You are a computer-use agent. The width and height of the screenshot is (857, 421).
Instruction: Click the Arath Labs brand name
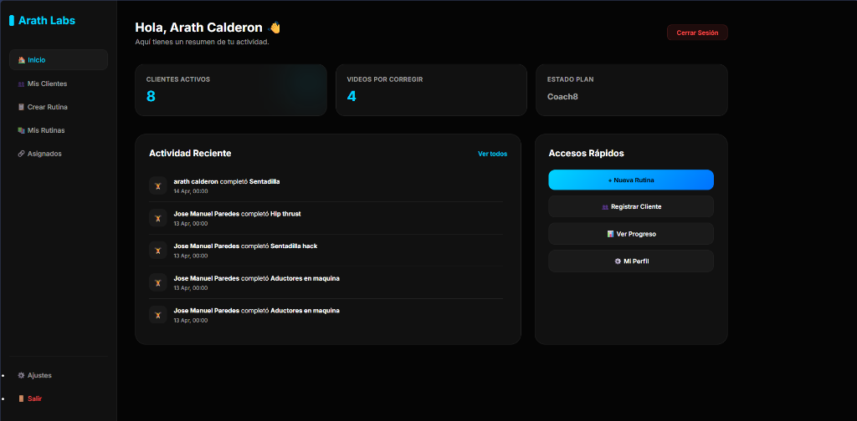[x=47, y=21]
